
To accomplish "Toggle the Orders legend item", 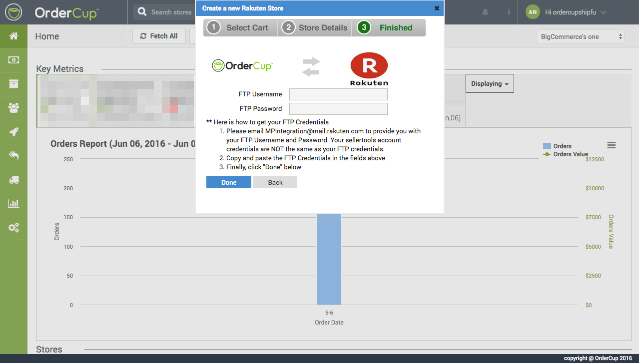I will click(x=557, y=146).
